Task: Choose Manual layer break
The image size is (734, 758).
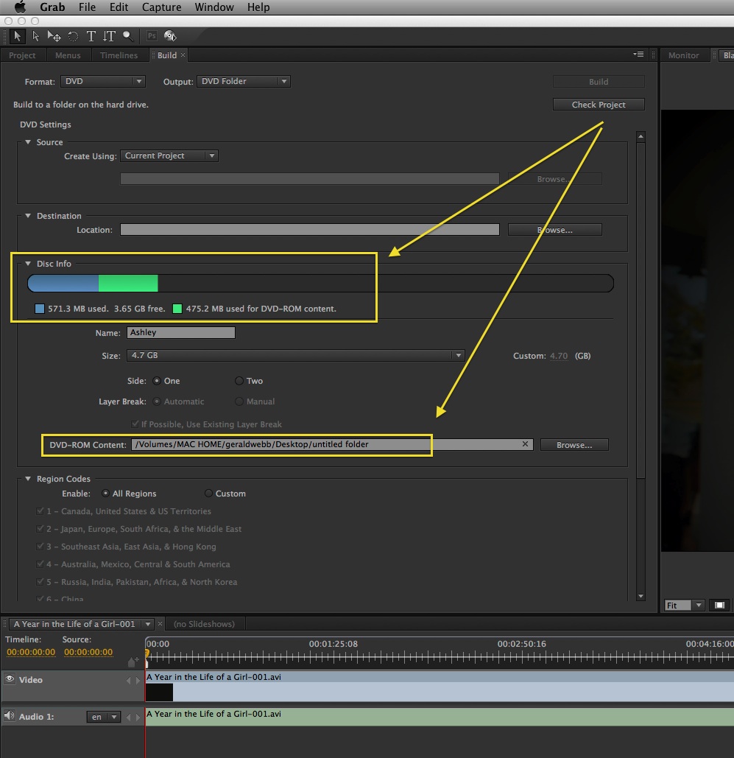Action: pyautogui.click(x=239, y=401)
